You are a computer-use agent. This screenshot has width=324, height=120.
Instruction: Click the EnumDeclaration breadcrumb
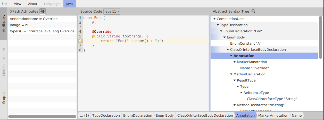(x=138, y=116)
